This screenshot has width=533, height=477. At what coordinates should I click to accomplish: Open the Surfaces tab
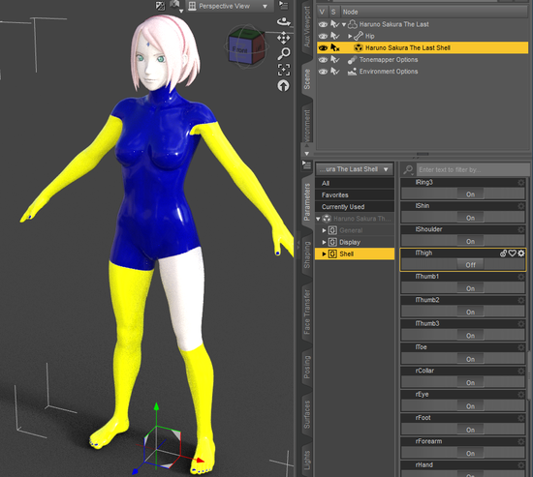point(307,414)
